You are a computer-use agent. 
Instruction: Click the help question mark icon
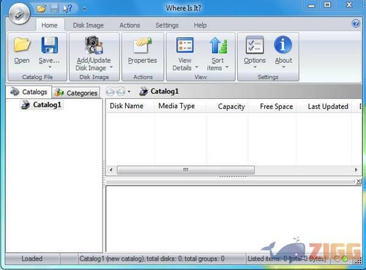[x=356, y=24]
